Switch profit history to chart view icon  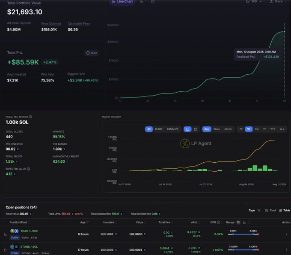point(187,129)
